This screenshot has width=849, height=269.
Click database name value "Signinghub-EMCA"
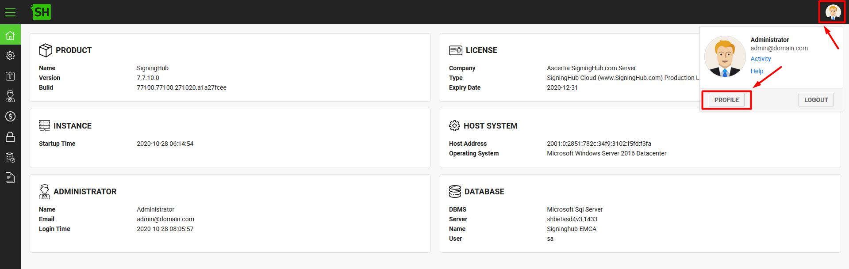[572, 229]
